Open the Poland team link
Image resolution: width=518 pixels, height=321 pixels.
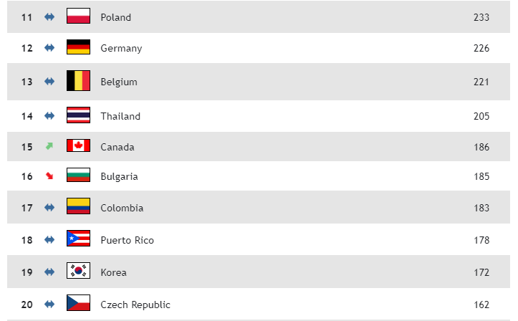[115, 17]
